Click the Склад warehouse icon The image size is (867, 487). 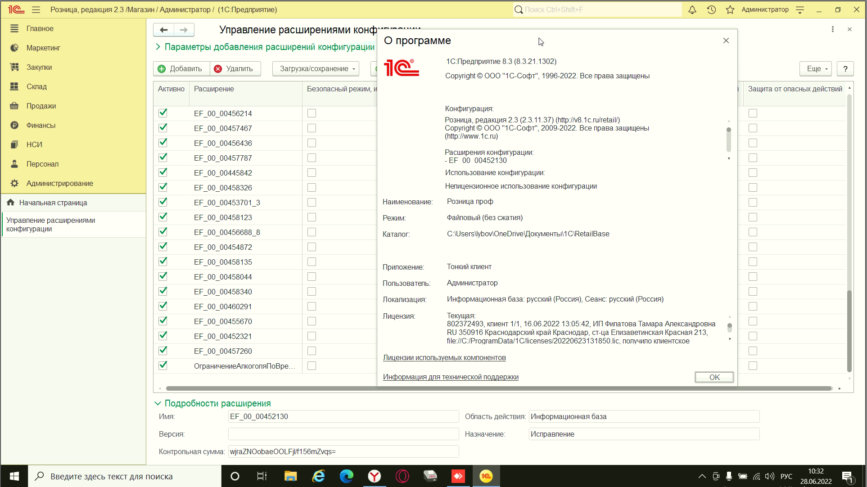14,86
